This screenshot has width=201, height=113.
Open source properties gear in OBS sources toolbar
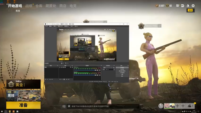coord(64,79)
